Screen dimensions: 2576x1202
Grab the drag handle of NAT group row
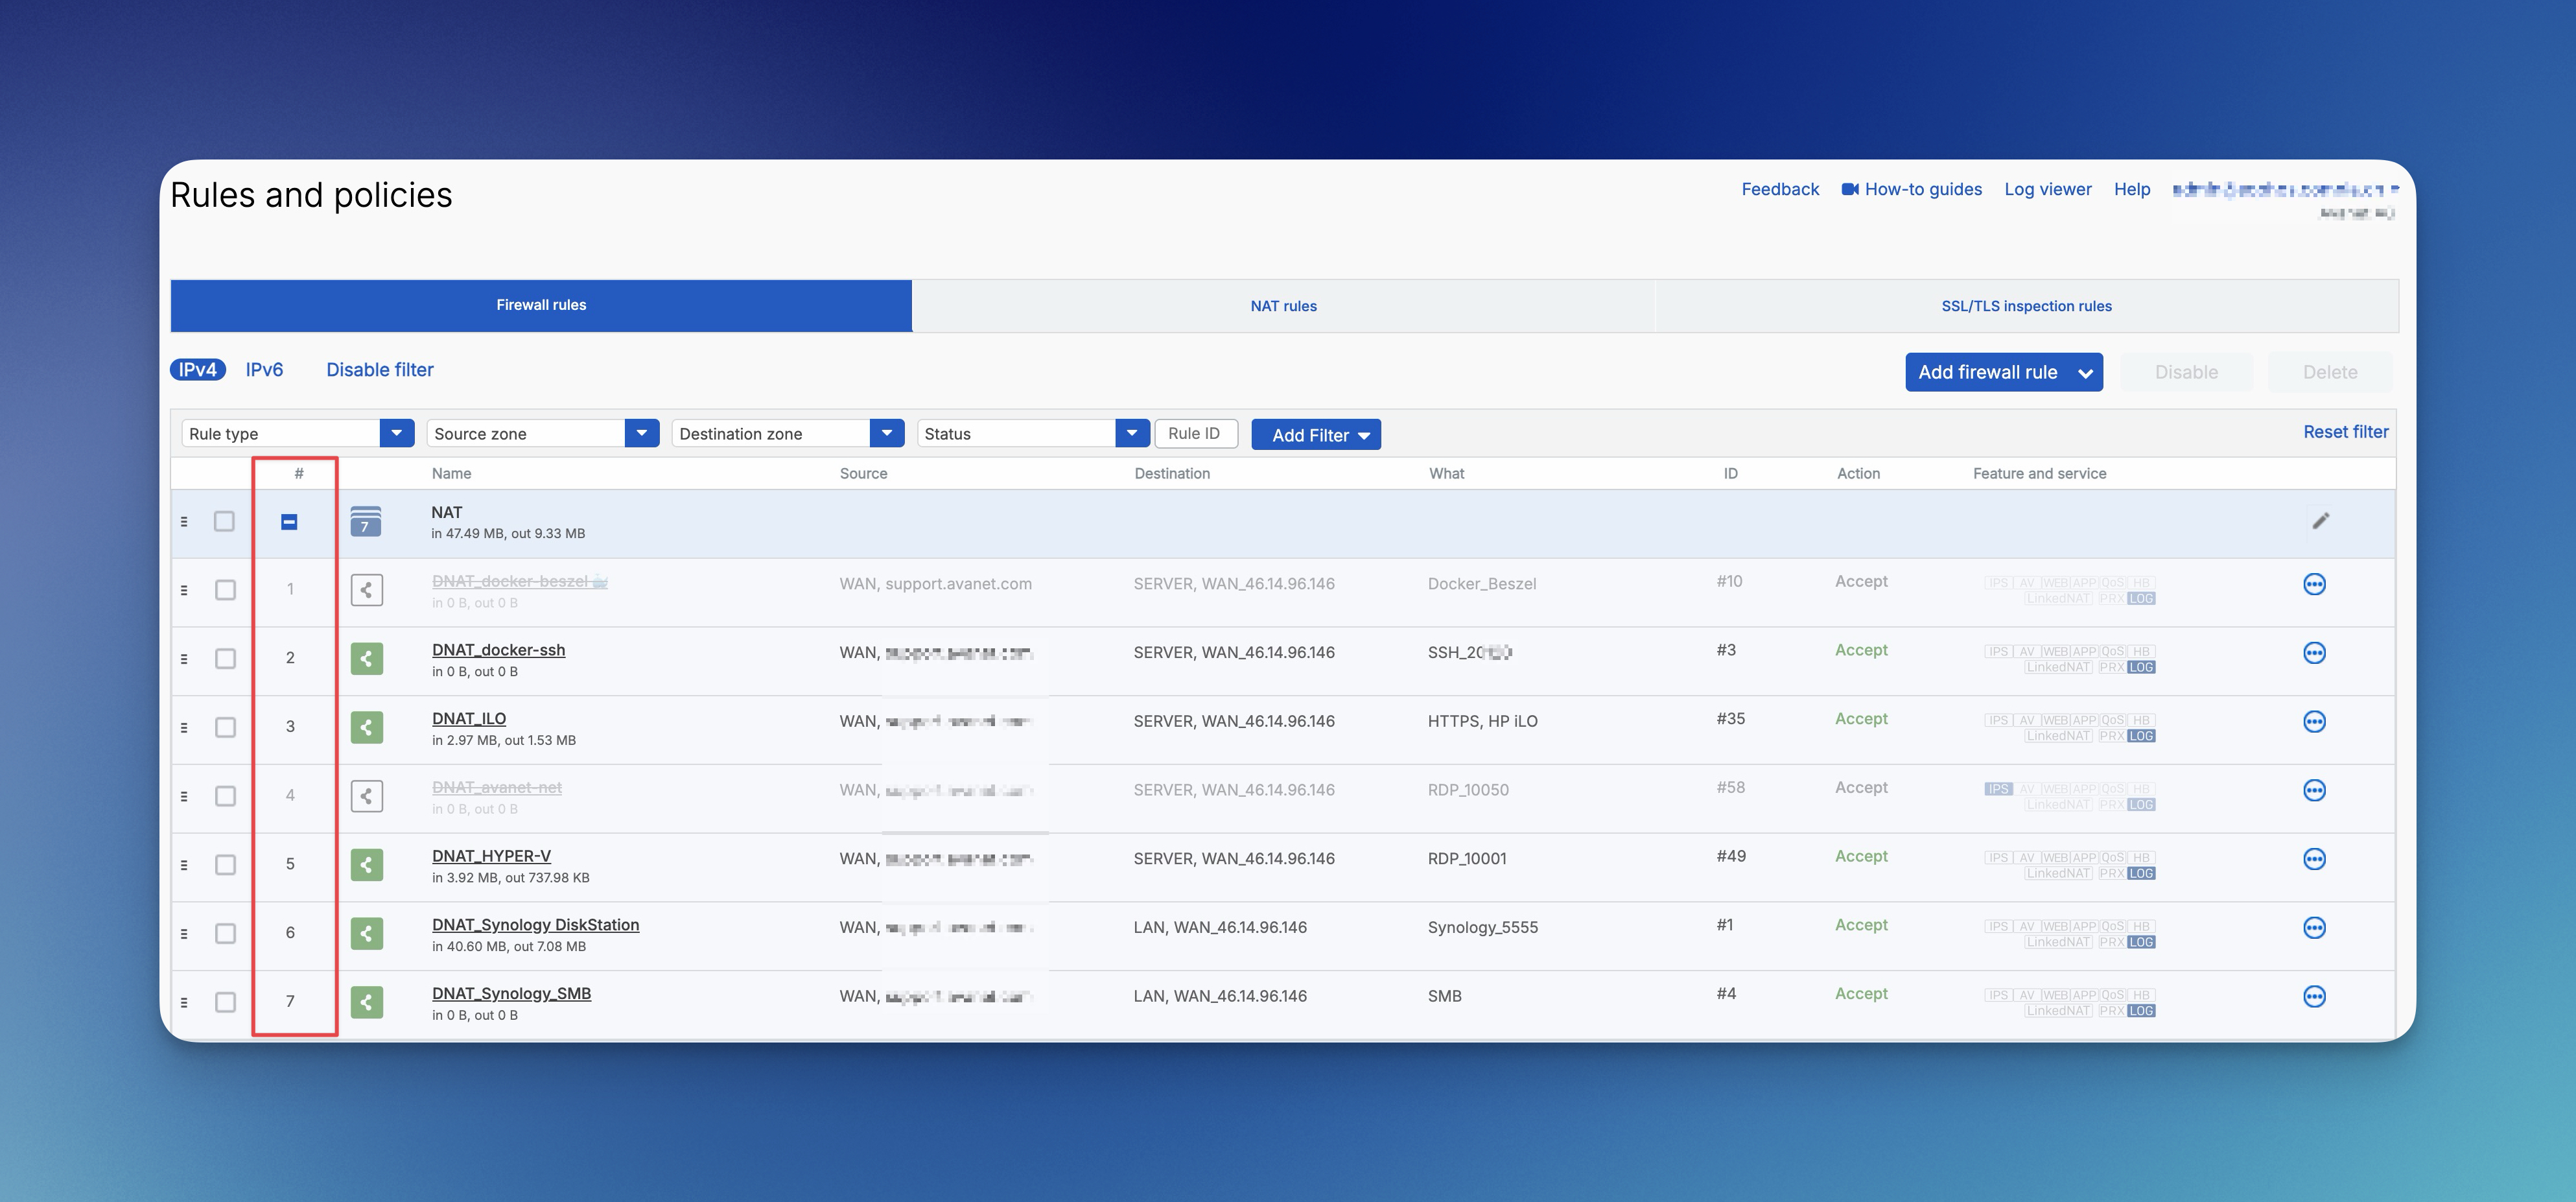tap(184, 521)
